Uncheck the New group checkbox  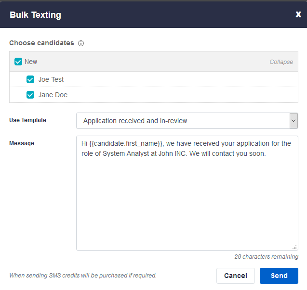[18, 62]
